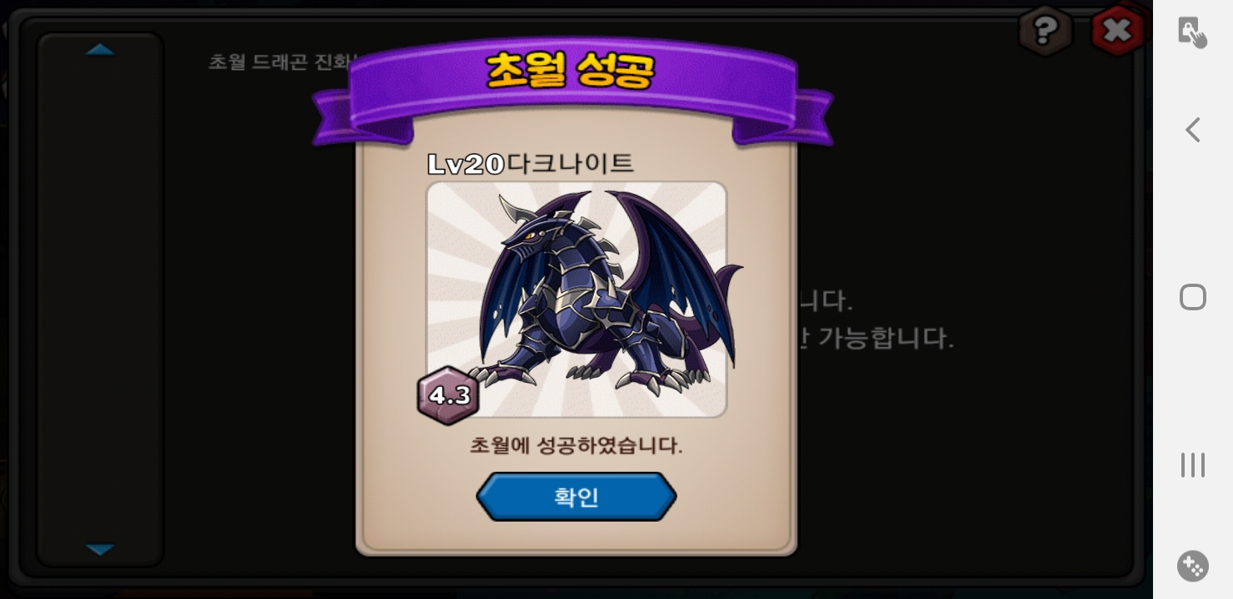1233x599 pixels.
Task: Click the 초월 드래곤 진화 header text
Action: (x=282, y=62)
